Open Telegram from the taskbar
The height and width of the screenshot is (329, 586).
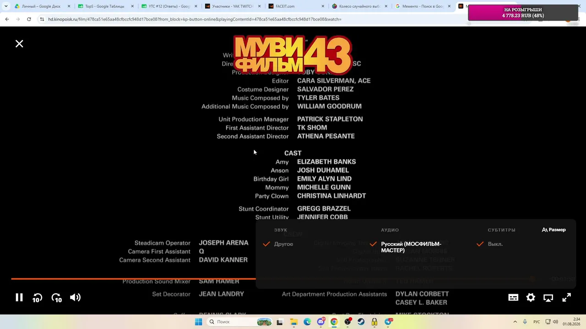(x=388, y=322)
